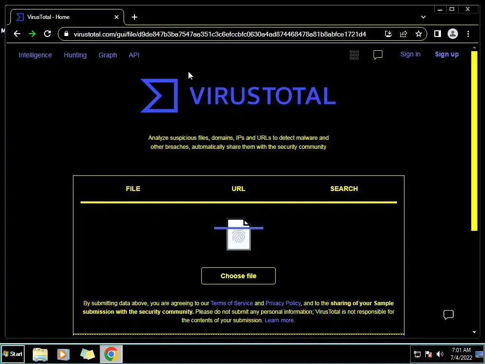Open File Explorer from the taskbar
This screenshot has height=364, width=485.
40,355
